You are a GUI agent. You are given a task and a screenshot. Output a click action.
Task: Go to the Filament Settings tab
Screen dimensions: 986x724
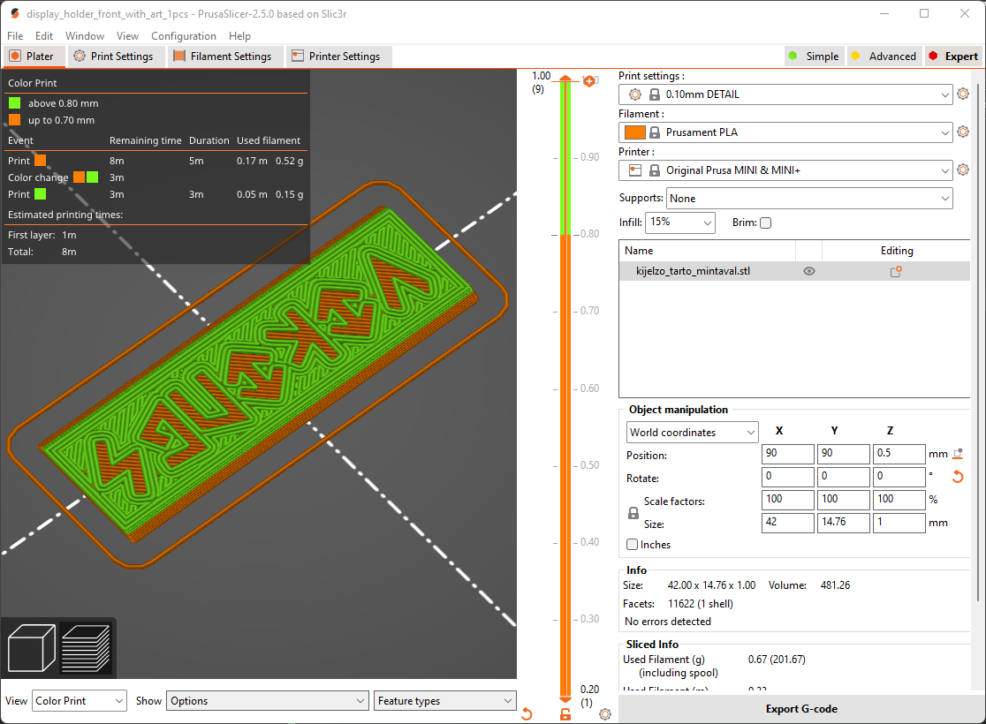(x=224, y=56)
